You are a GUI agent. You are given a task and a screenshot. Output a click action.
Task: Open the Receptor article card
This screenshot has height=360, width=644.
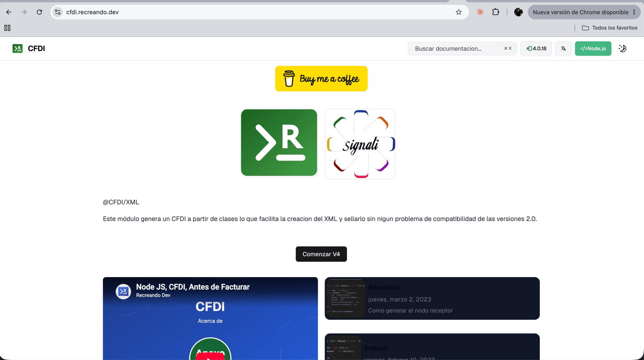click(x=432, y=298)
